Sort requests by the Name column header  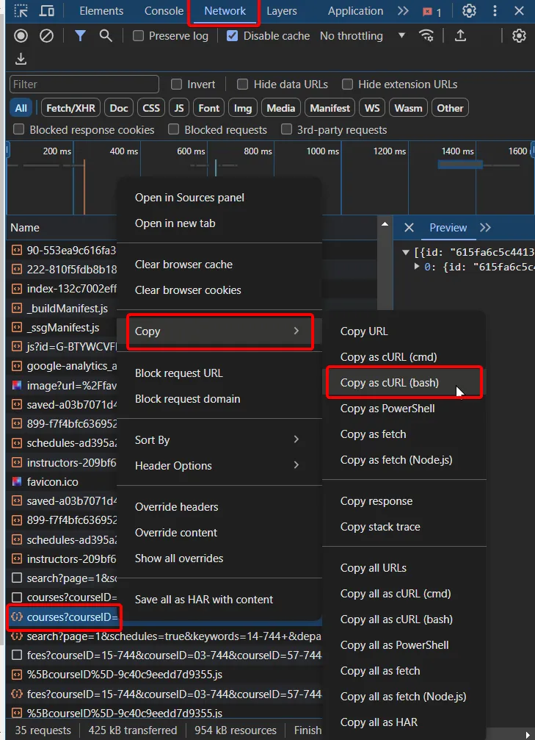[x=25, y=228]
